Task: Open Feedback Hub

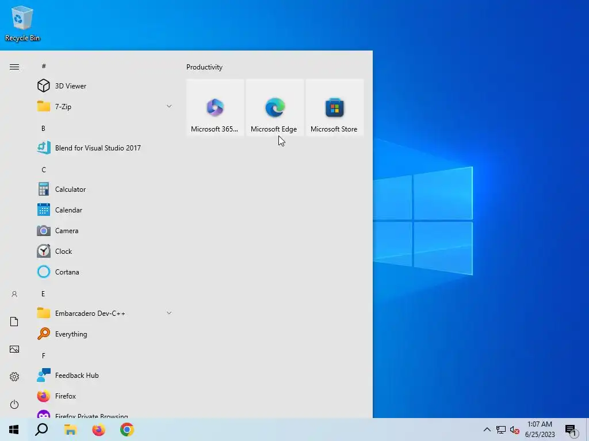Action: (x=104, y=376)
